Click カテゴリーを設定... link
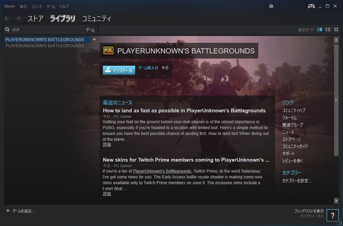The image size is (343, 226). click(x=297, y=181)
